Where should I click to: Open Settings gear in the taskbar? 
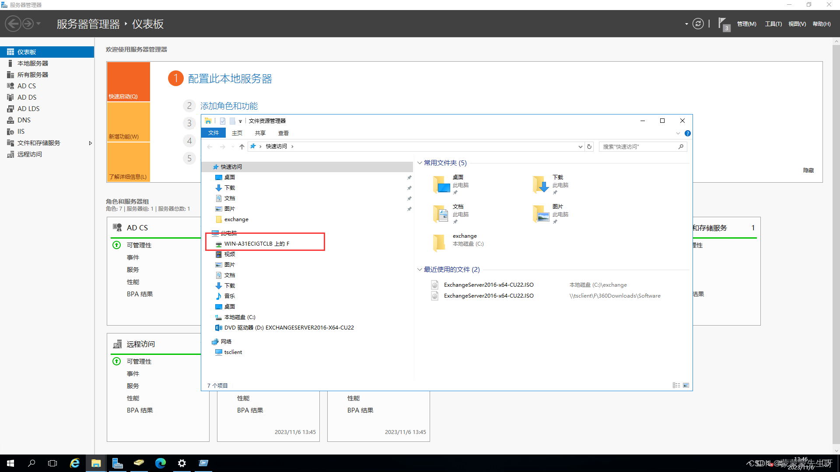click(182, 463)
